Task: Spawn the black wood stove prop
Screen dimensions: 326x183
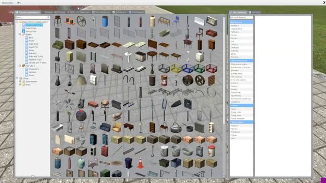Action: pyautogui.click(x=58, y=56)
